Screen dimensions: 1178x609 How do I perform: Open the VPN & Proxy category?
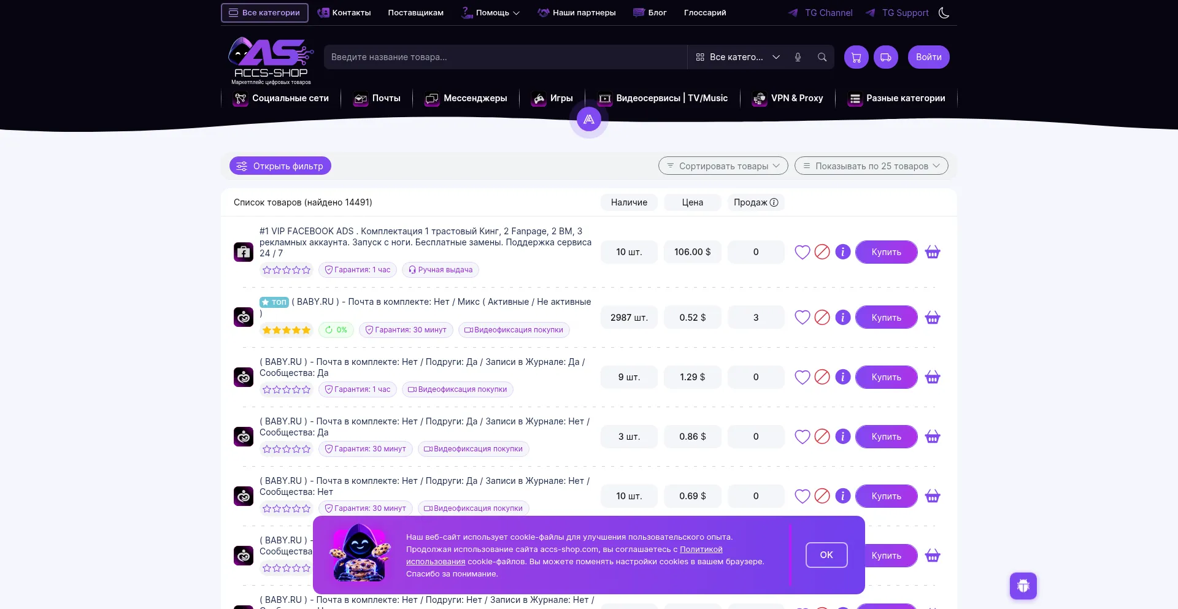click(788, 98)
